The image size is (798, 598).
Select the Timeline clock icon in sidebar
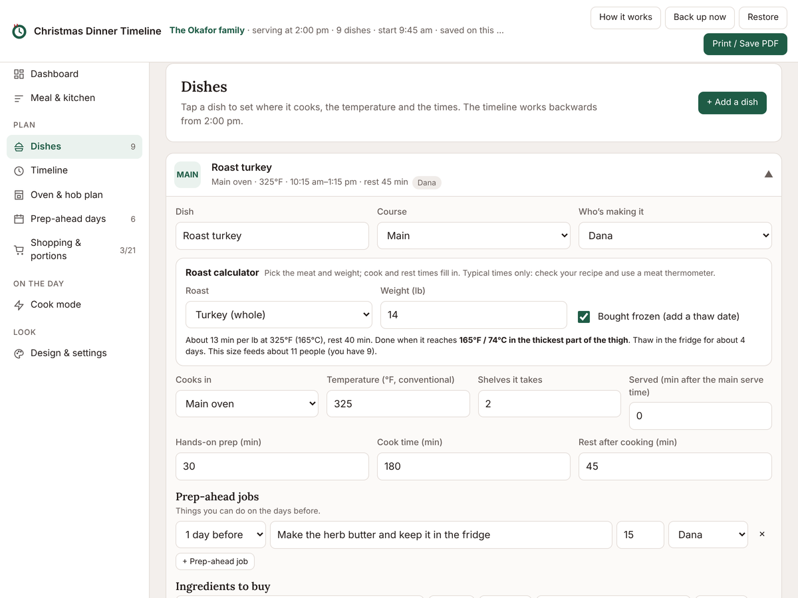(x=19, y=171)
